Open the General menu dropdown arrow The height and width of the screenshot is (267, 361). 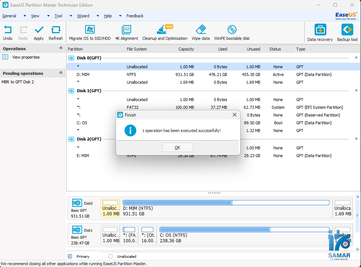click(x=24, y=16)
